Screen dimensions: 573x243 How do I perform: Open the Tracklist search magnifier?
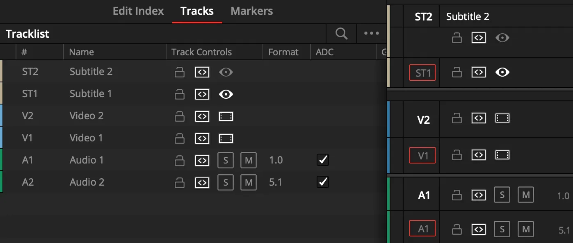341,34
